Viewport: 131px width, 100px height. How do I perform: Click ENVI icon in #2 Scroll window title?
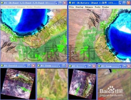(70, 66)
